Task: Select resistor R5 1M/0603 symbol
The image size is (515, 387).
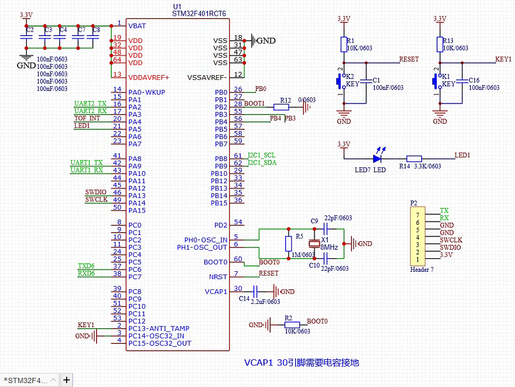Action: click(288, 243)
